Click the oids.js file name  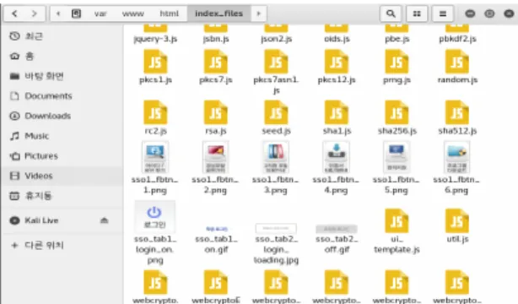(x=337, y=39)
